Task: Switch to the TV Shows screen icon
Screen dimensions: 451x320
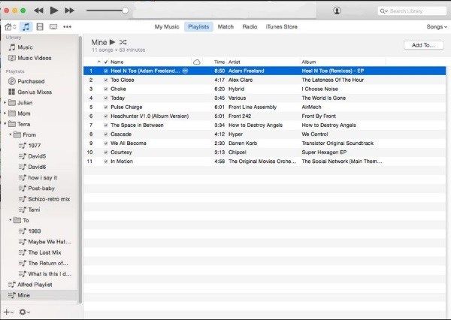Action: pos(53,26)
